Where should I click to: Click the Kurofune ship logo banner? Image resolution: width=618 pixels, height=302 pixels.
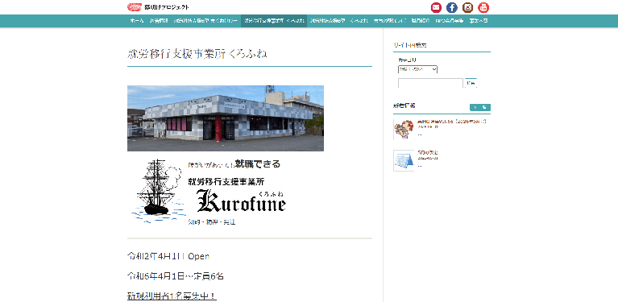point(209,192)
